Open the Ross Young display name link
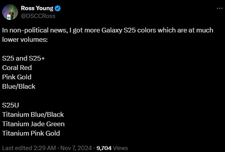The image size is (225, 152). (x=37, y=8)
